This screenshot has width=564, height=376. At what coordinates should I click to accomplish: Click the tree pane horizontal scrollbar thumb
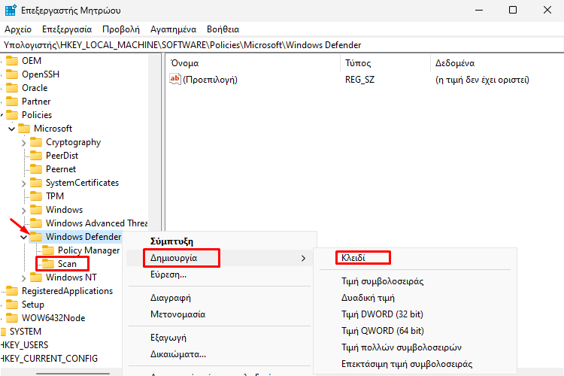tap(73, 373)
